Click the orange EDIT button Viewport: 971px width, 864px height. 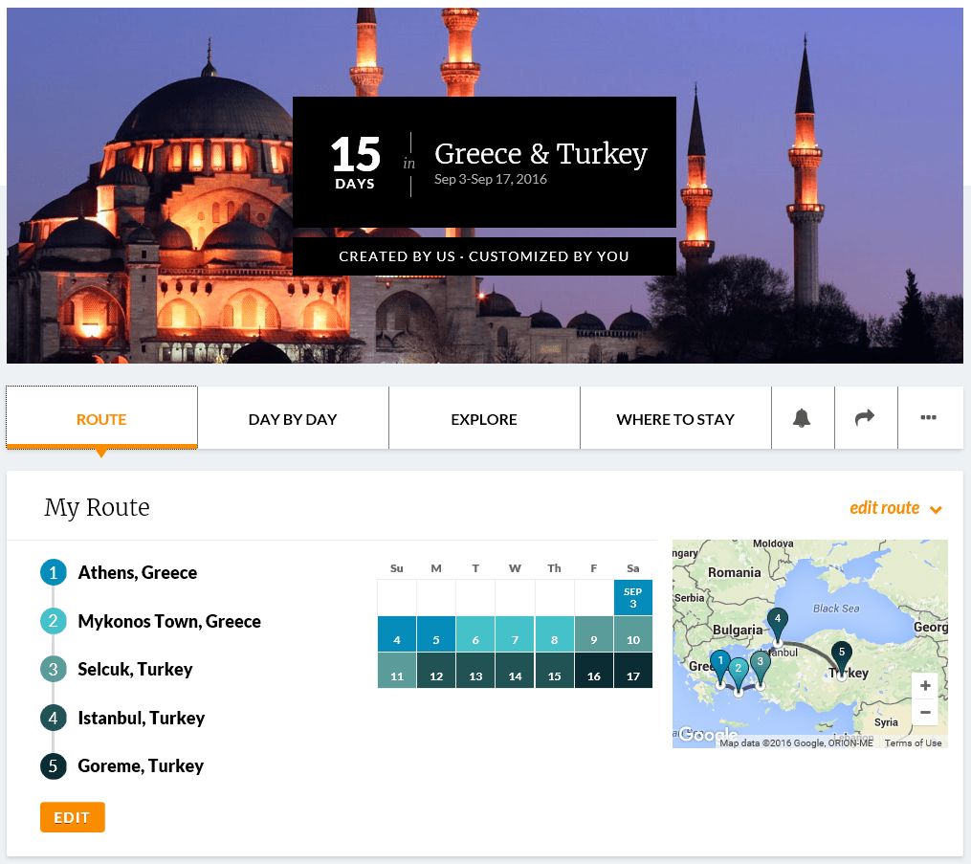(x=72, y=816)
